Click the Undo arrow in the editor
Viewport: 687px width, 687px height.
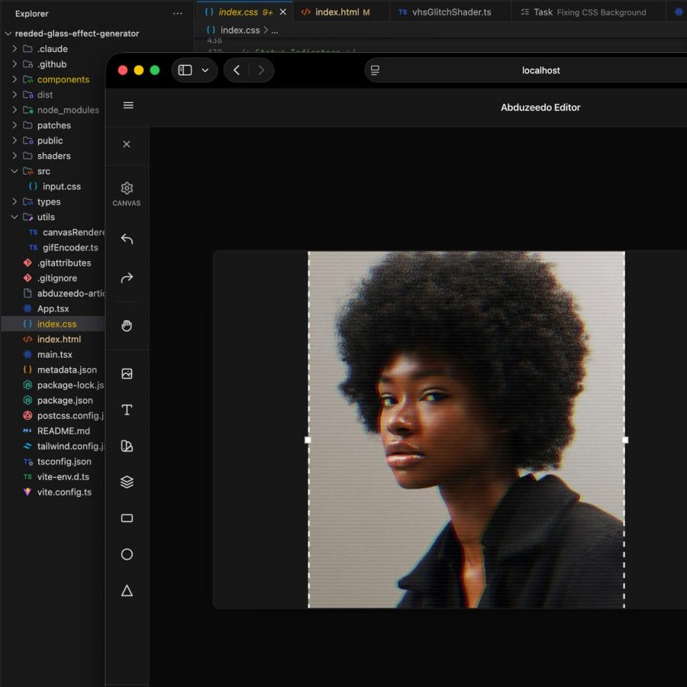(x=127, y=239)
